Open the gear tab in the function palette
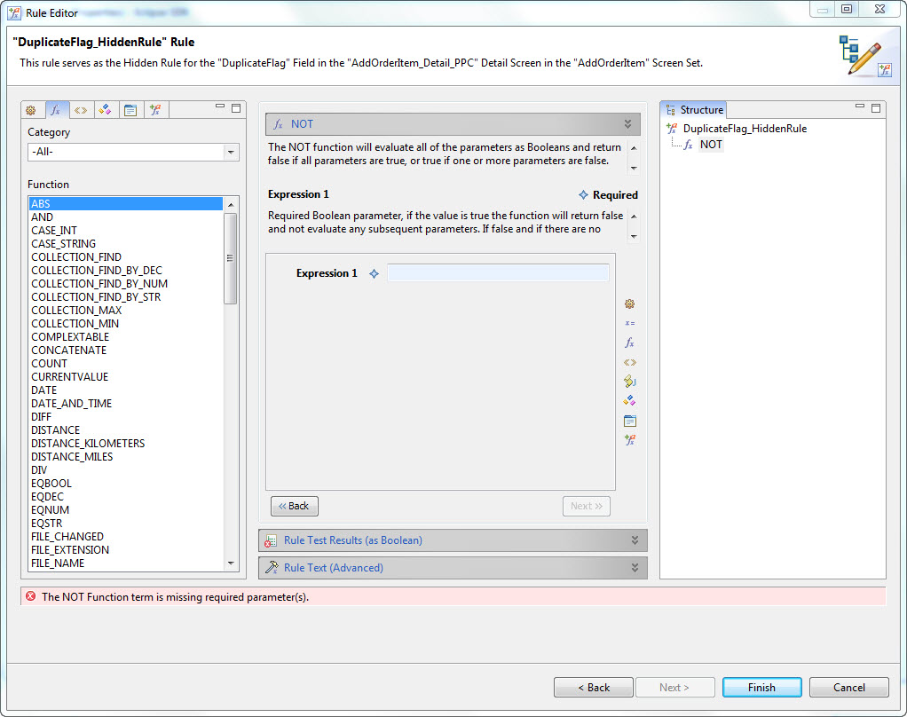The height and width of the screenshot is (717, 907). [x=31, y=110]
